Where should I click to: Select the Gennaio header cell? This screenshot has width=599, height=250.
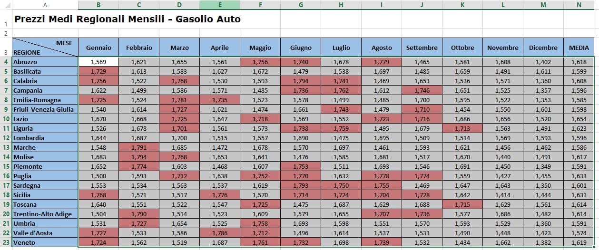click(98, 48)
